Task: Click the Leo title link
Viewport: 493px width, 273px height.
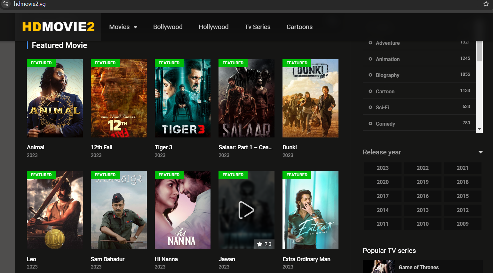Action: [31, 259]
